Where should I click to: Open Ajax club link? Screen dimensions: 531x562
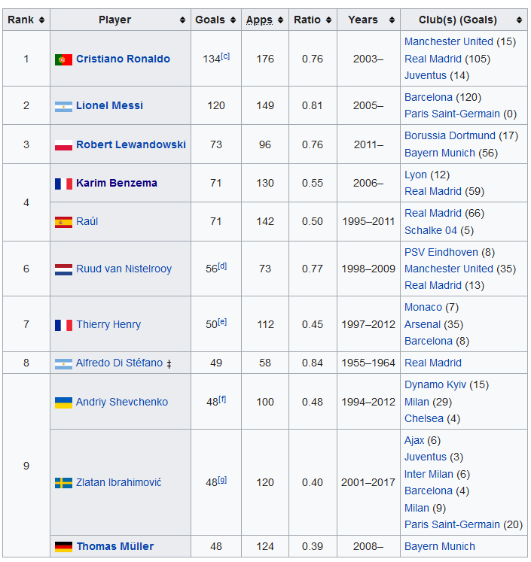[x=414, y=440]
